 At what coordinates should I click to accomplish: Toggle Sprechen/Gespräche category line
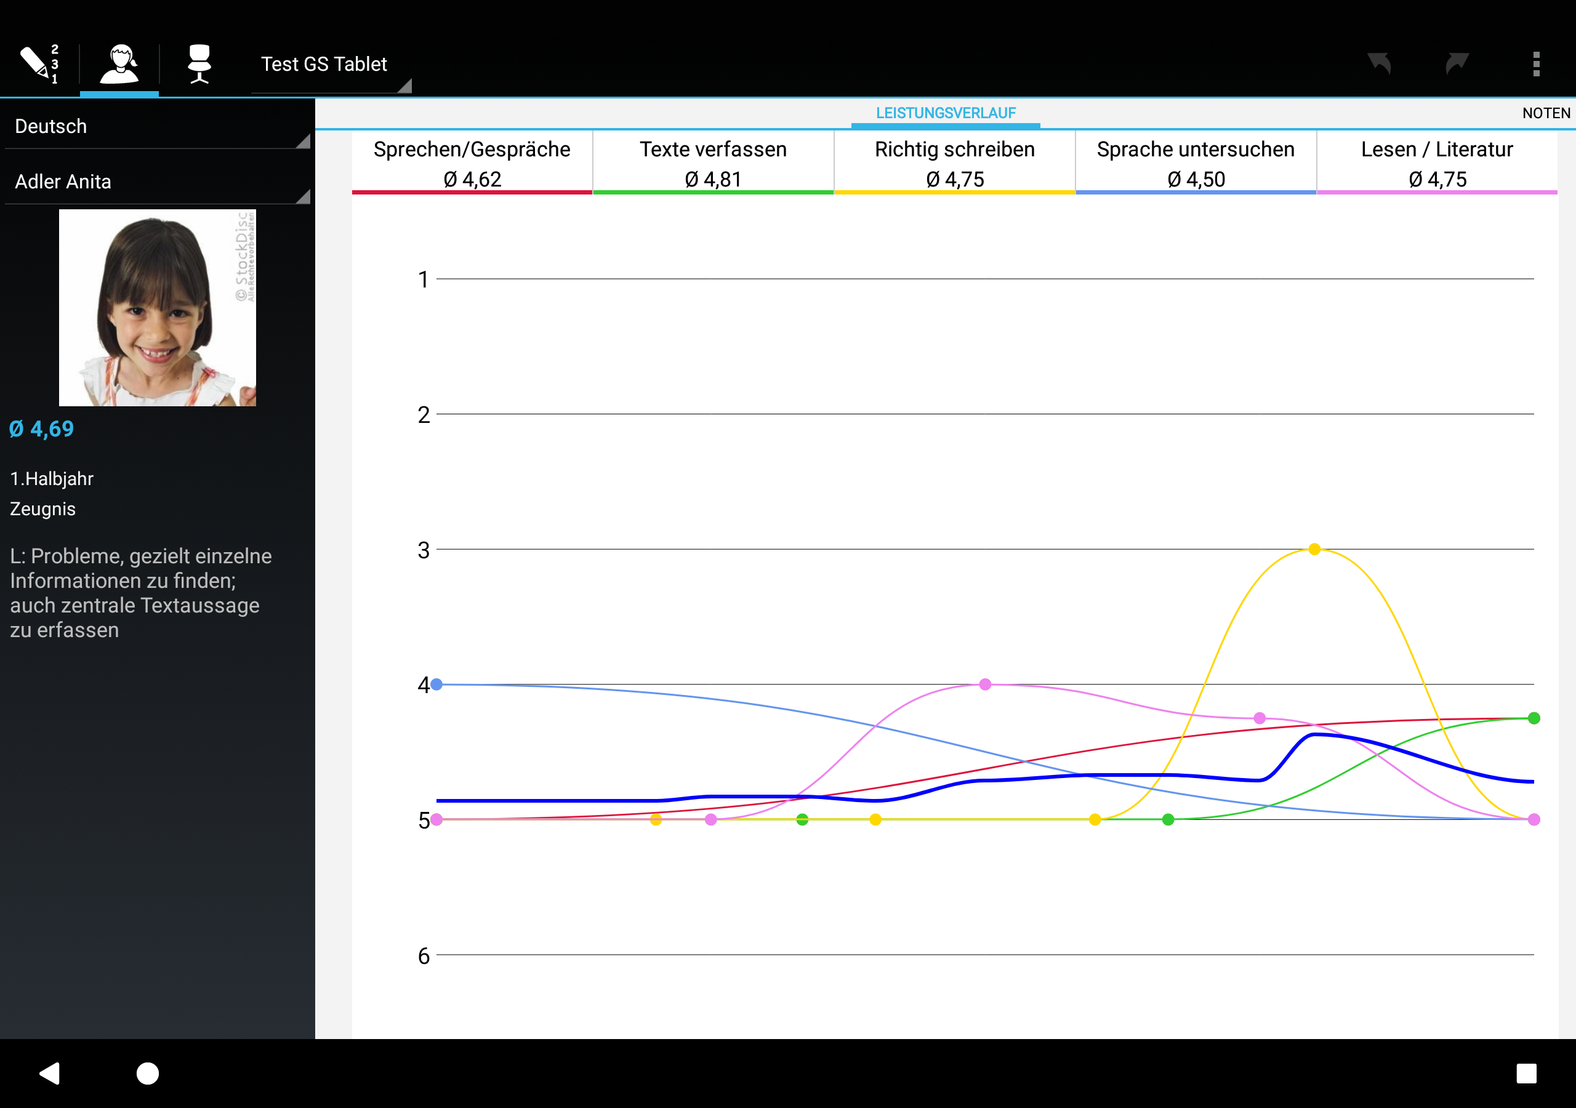[x=472, y=163]
